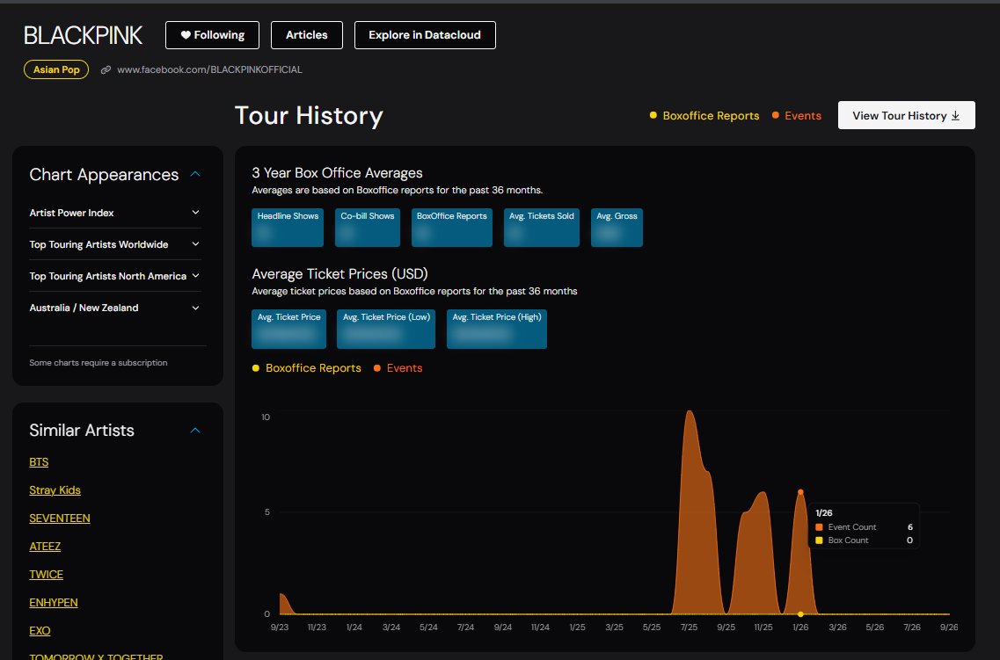This screenshot has height=660, width=1000.
Task: Click the Tour History heading
Action: 309,115
